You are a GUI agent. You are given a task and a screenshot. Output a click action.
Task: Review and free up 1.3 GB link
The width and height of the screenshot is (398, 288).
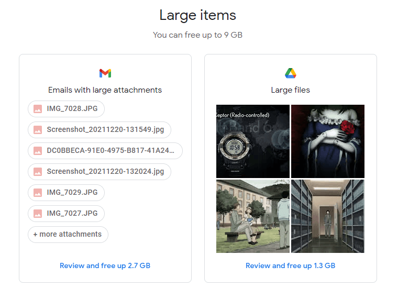(x=290, y=265)
